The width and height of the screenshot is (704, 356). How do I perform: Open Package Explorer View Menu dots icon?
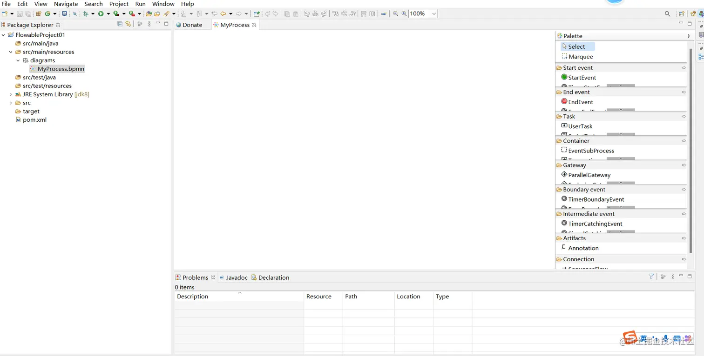149,24
